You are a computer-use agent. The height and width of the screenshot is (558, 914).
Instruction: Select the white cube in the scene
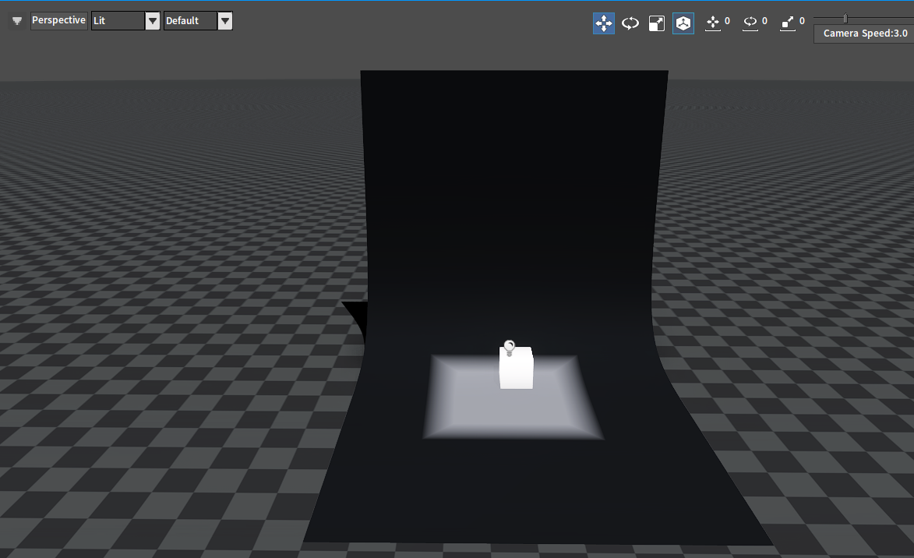pos(517,368)
